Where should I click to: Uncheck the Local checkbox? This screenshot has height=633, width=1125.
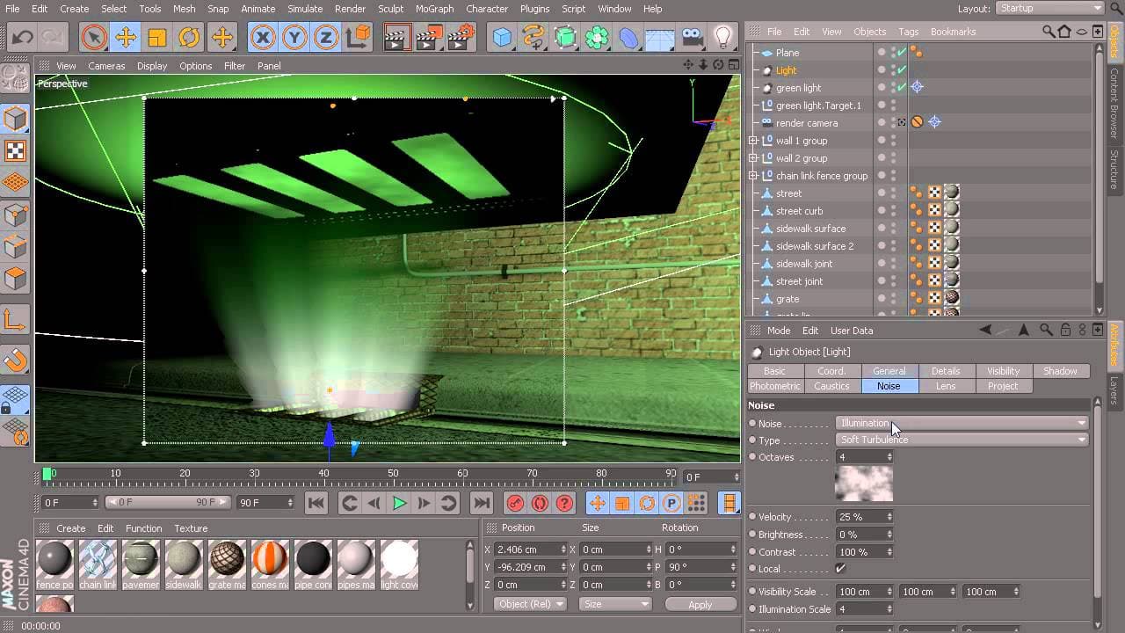840,569
